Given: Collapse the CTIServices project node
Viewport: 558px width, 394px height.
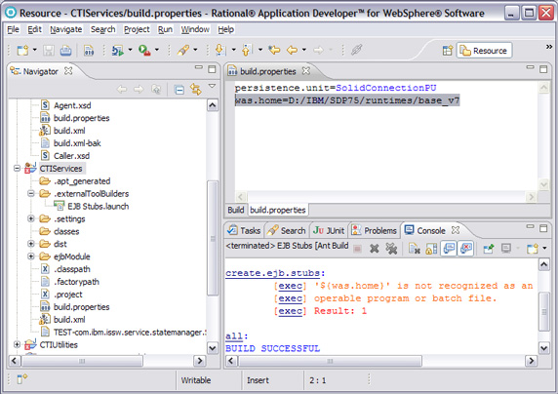Looking at the screenshot, I should click(x=17, y=168).
